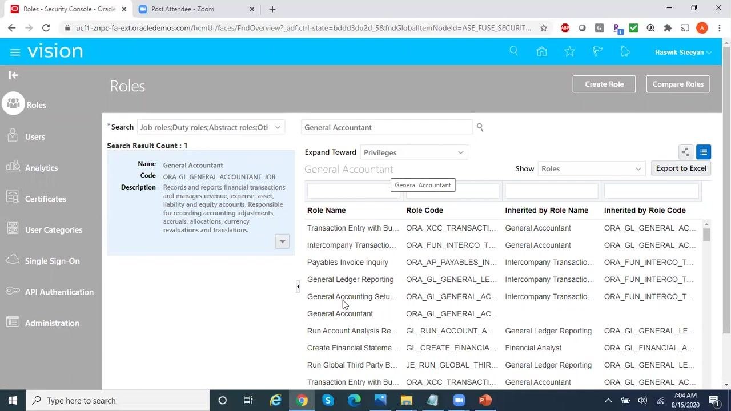731x411 pixels.
Task: Click the Windows Start button
Action: point(13,400)
